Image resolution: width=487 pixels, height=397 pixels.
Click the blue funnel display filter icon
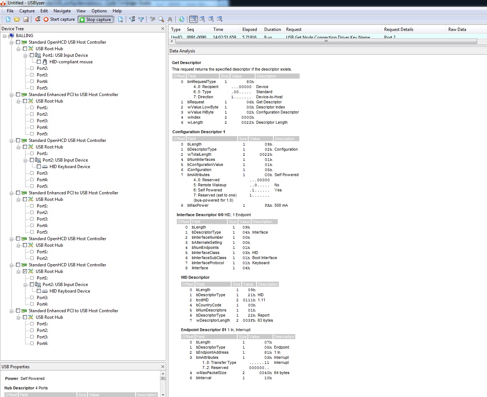click(141, 19)
